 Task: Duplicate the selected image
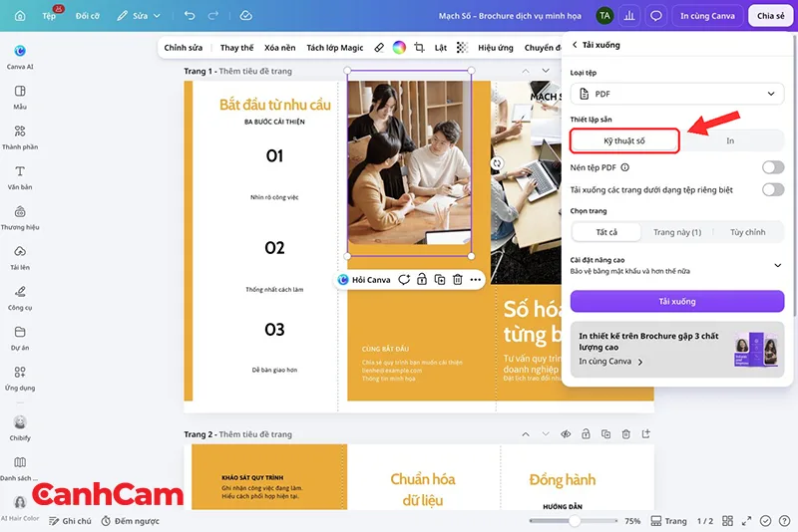440,280
